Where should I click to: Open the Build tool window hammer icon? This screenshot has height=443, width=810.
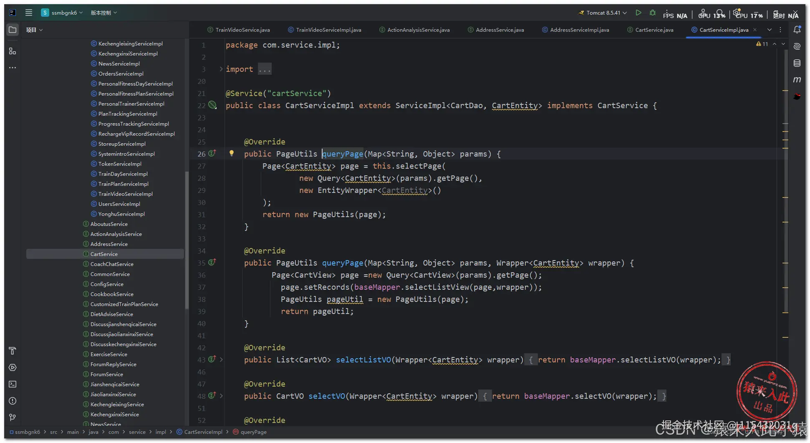click(13, 351)
